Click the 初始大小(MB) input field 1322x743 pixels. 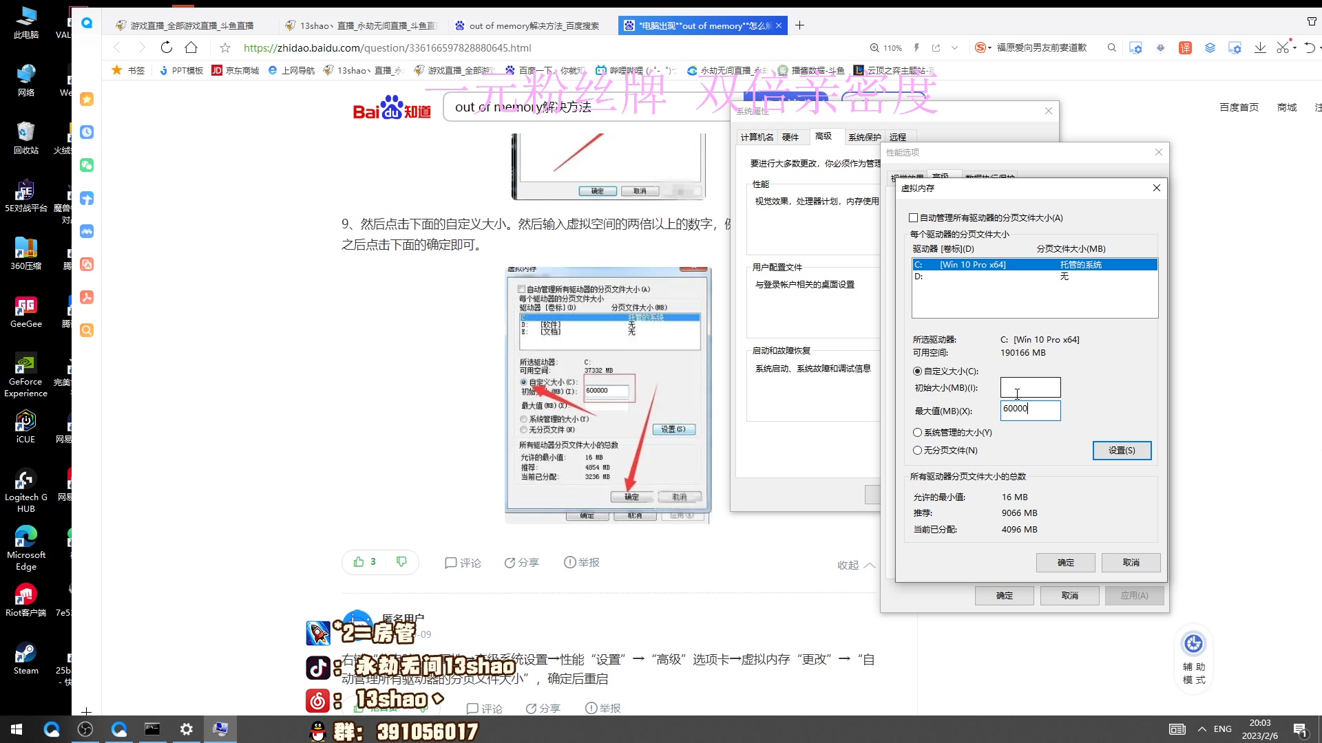click(x=1030, y=387)
